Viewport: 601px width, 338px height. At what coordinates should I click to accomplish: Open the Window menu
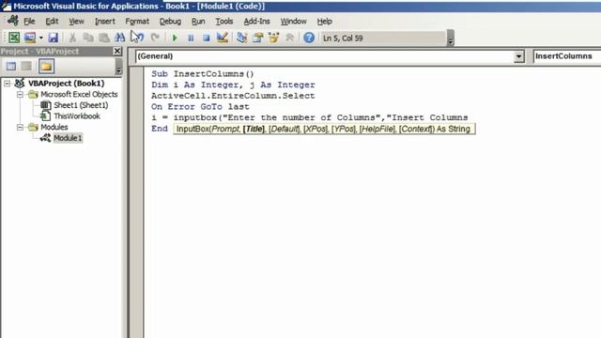(293, 22)
